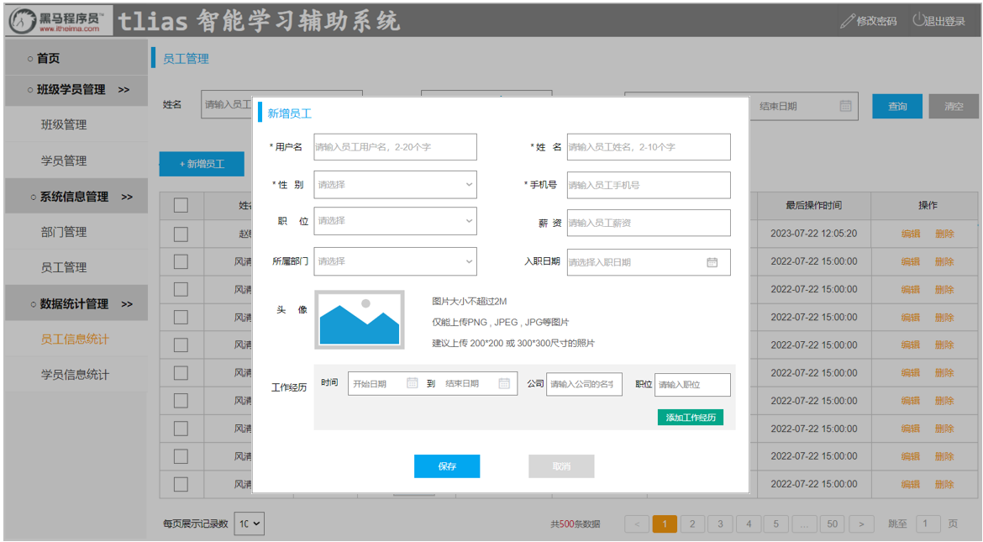The width and height of the screenshot is (983, 542).
Task: Click the 黑马程序员 logo
Action: click(x=57, y=21)
